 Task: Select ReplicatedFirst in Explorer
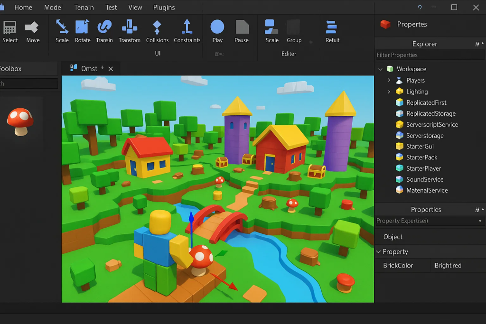[x=426, y=102]
